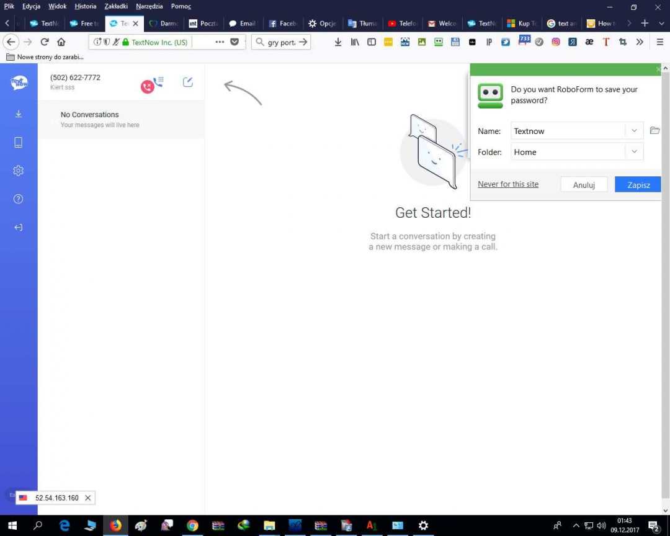Click Never for this site link
This screenshot has width=670, height=536.
(x=508, y=184)
